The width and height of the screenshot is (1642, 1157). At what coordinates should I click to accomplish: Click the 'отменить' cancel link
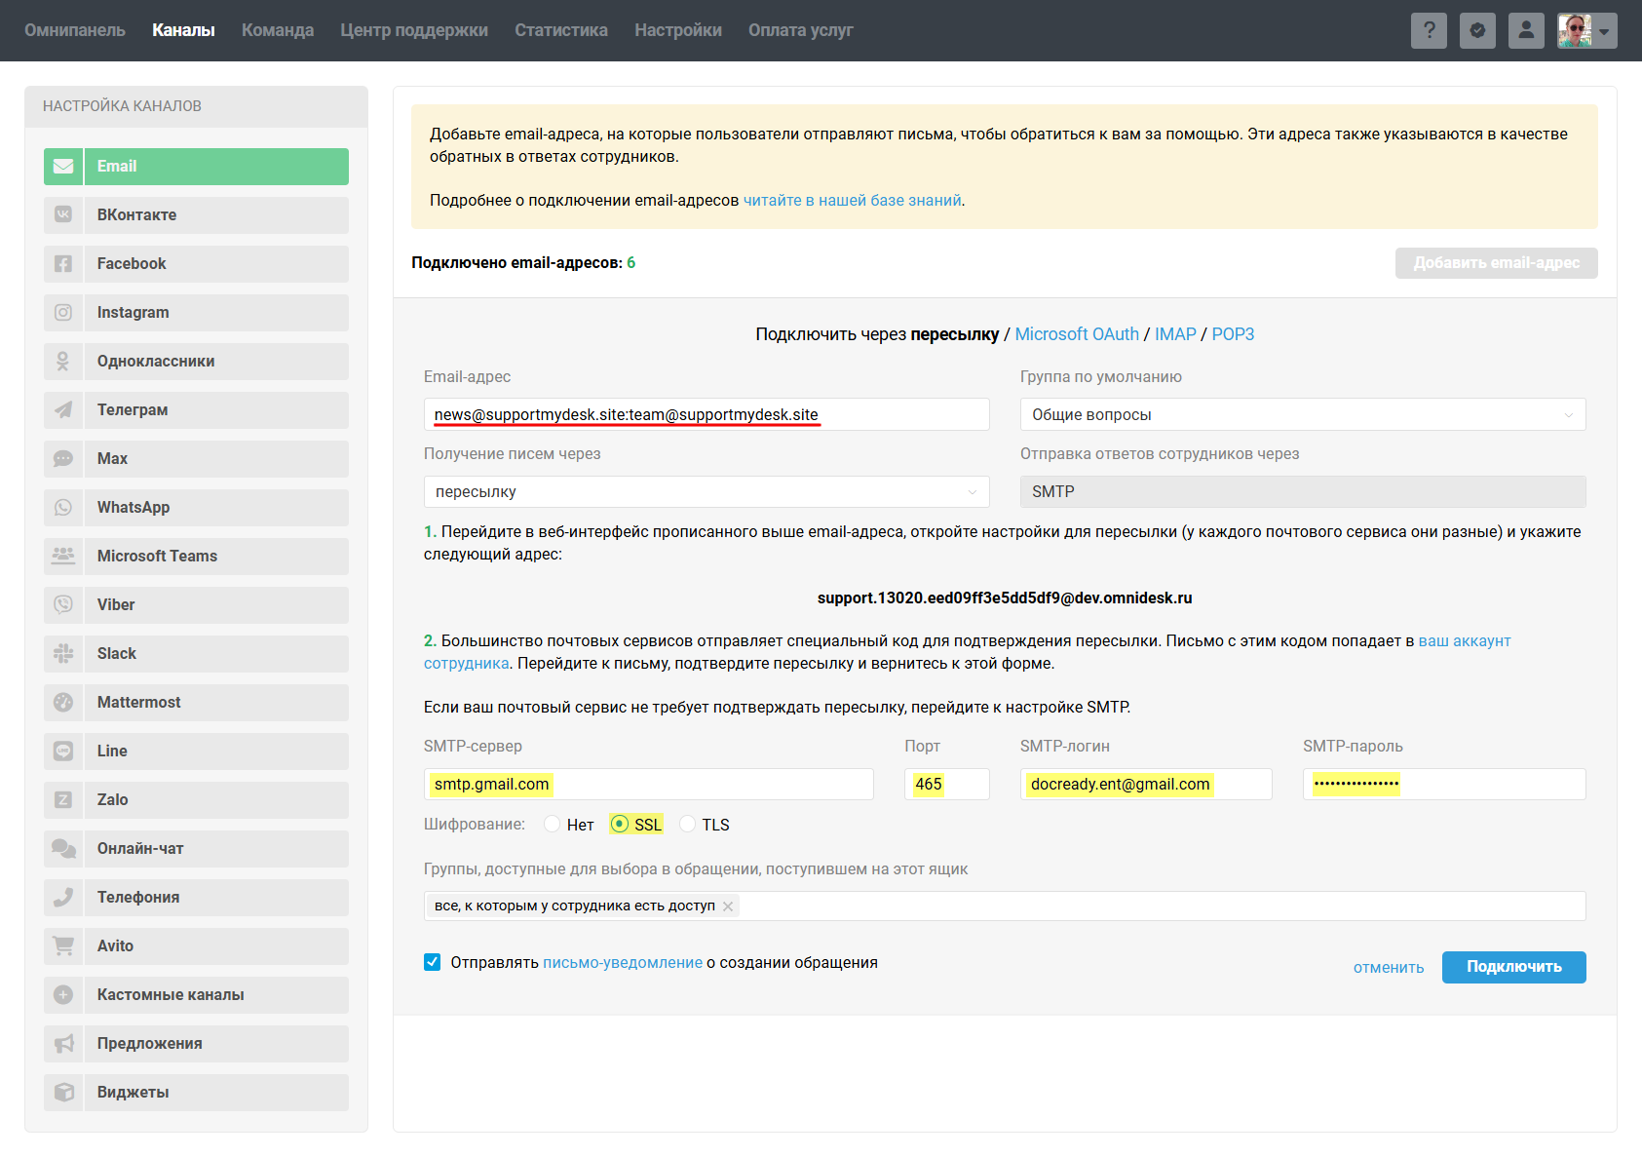[x=1388, y=968]
